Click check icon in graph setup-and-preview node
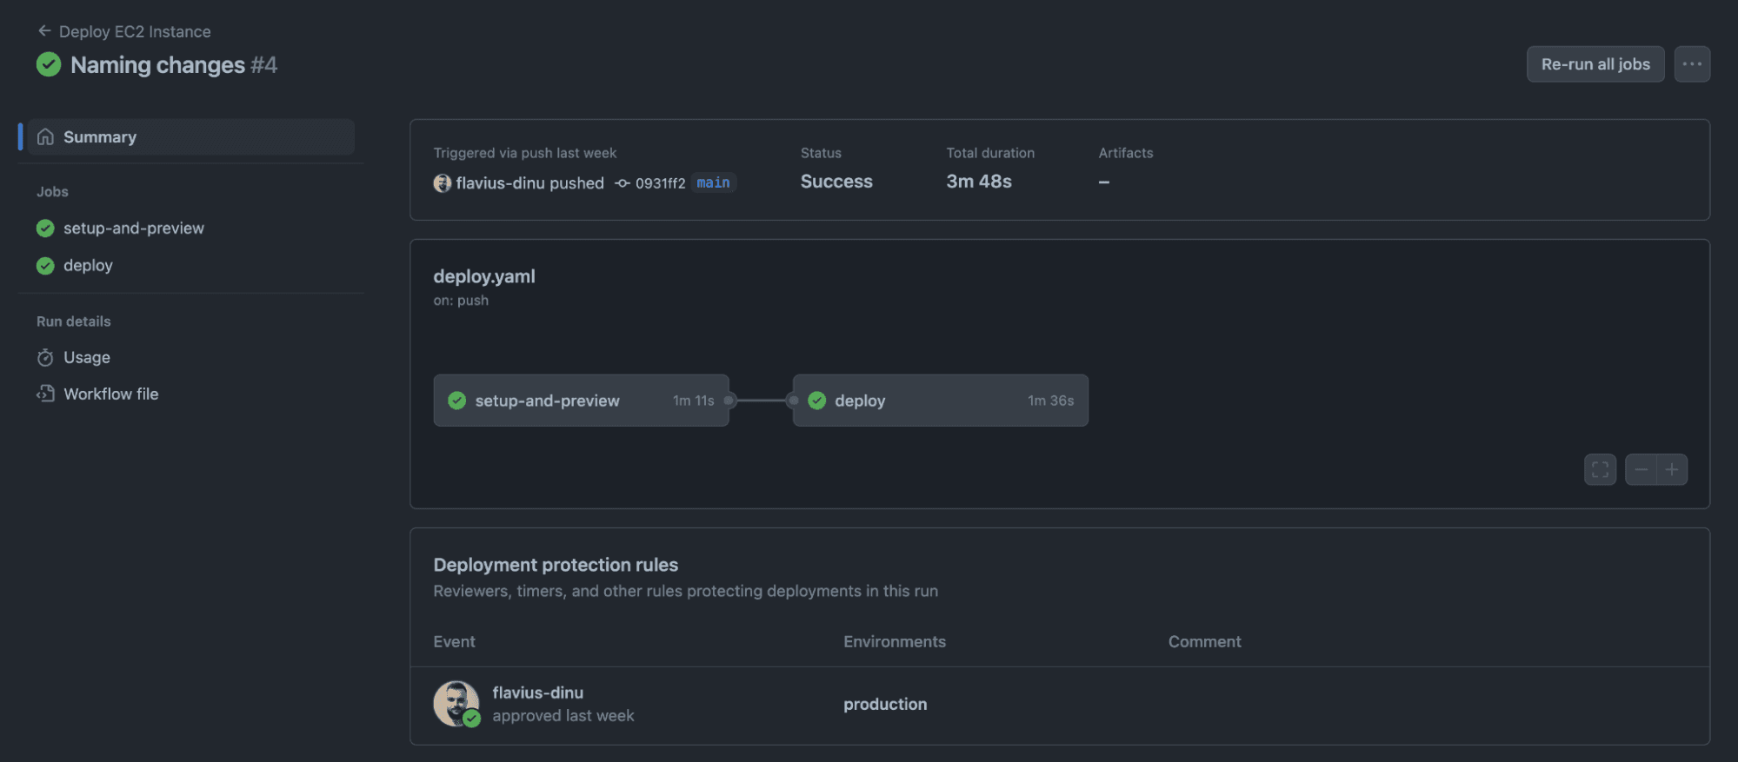Viewport: 1738px width, 762px height. [x=457, y=401]
